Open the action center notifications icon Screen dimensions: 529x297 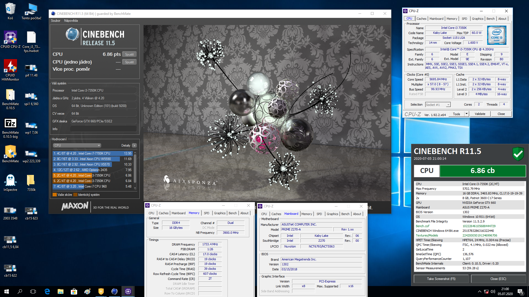pos(520,291)
